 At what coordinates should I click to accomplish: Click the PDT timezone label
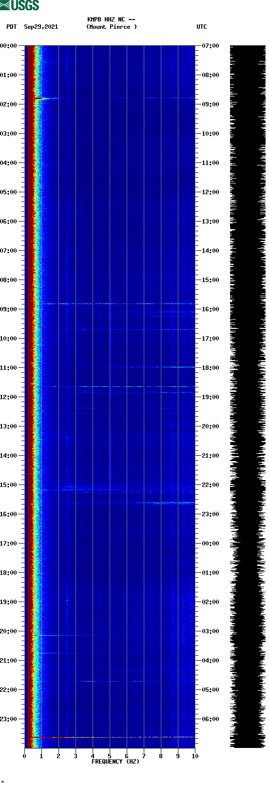(12, 27)
